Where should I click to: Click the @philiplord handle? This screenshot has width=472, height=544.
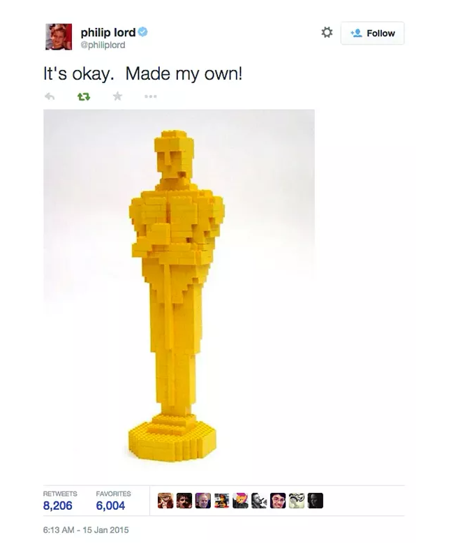(103, 45)
